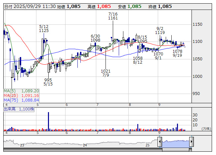
Task: Click the 1078 9/19 label
Action: click(177, 53)
